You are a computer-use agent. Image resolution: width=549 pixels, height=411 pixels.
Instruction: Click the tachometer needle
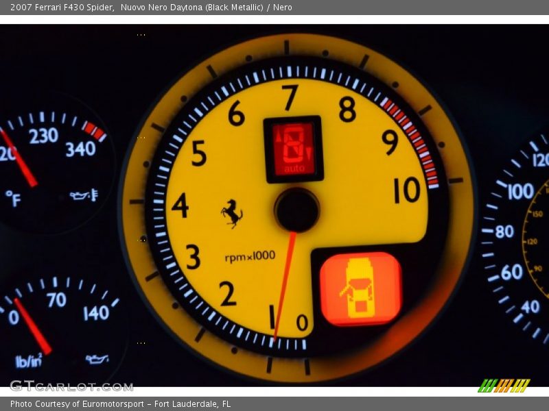coord(285,286)
